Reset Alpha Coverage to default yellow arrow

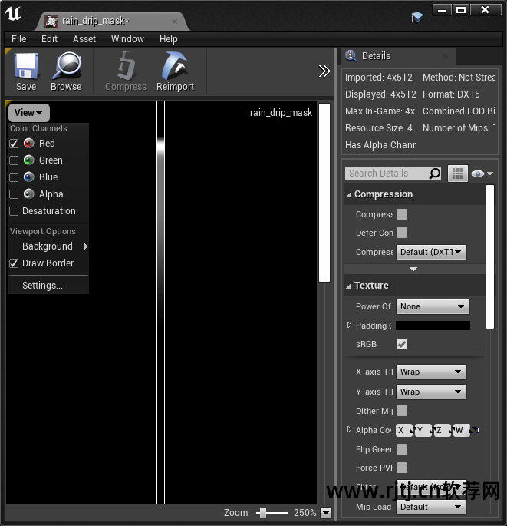[x=476, y=430]
